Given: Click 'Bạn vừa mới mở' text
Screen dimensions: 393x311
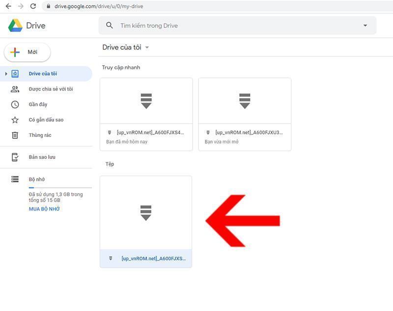Looking at the screenshot, I should click(x=222, y=142).
